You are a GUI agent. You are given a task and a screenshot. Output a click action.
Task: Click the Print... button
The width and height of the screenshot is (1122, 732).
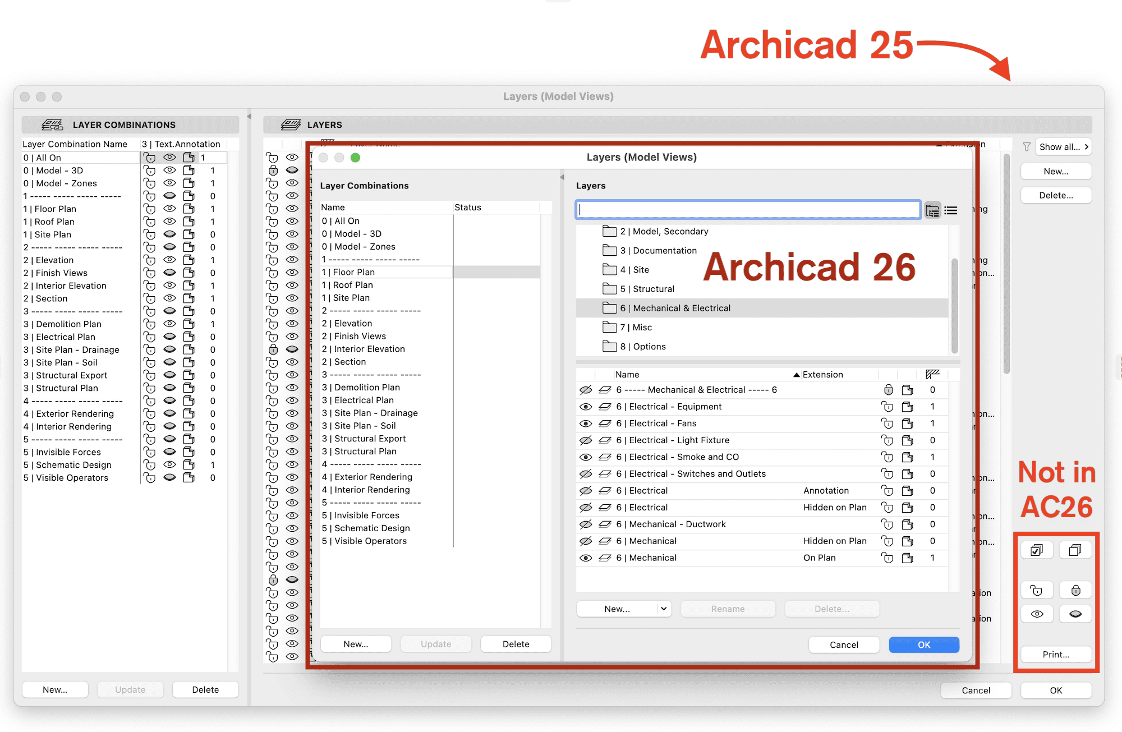pos(1056,654)
